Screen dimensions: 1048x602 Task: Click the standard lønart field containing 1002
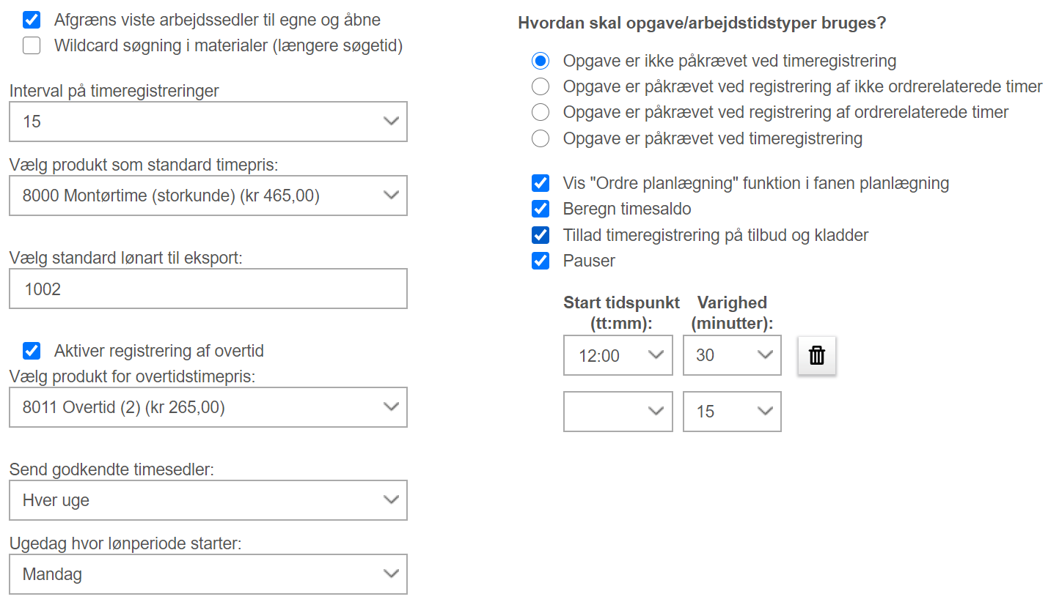(x=208, y=289)
